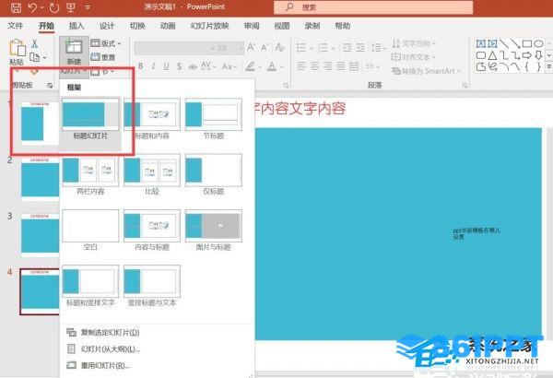The width and height of the screenshot is (553, 378).
Task: Open the 录制 ribbon tab
Action: coord(312,26)
